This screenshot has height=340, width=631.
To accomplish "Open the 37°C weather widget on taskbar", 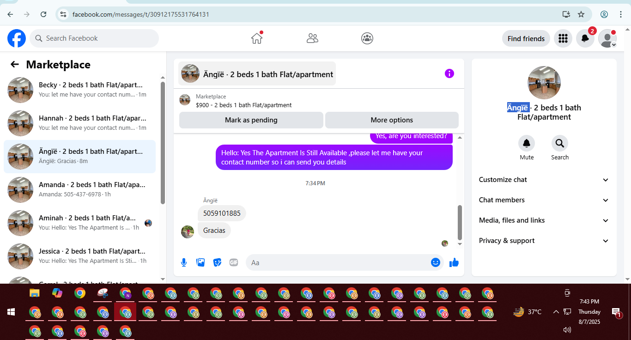I will point(528,312).
